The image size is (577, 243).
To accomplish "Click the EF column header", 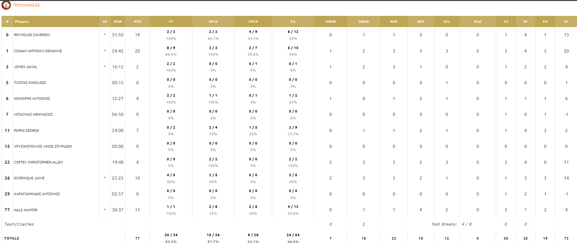I will click(x=566, y=22).
